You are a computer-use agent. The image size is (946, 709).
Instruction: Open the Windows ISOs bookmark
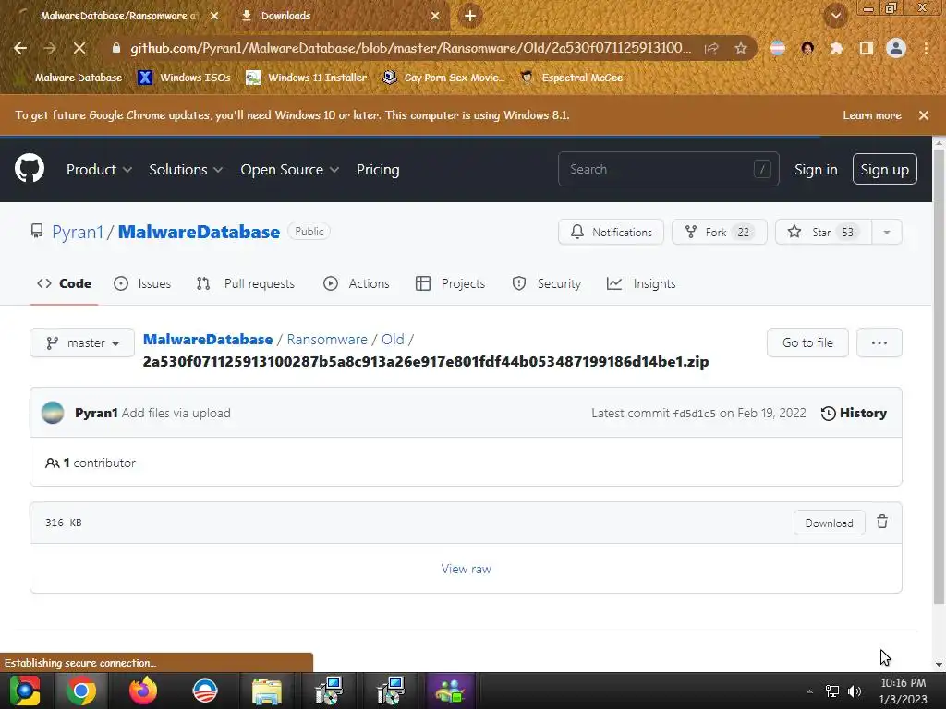184,78
